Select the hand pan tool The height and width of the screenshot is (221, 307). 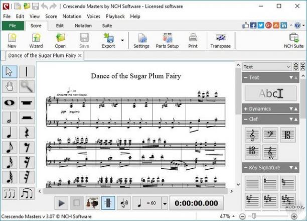pyautogui.click(x=10, y=86)
